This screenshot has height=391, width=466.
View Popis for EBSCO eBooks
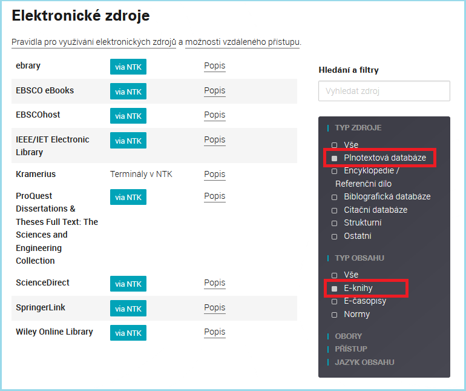pos(214,91)
